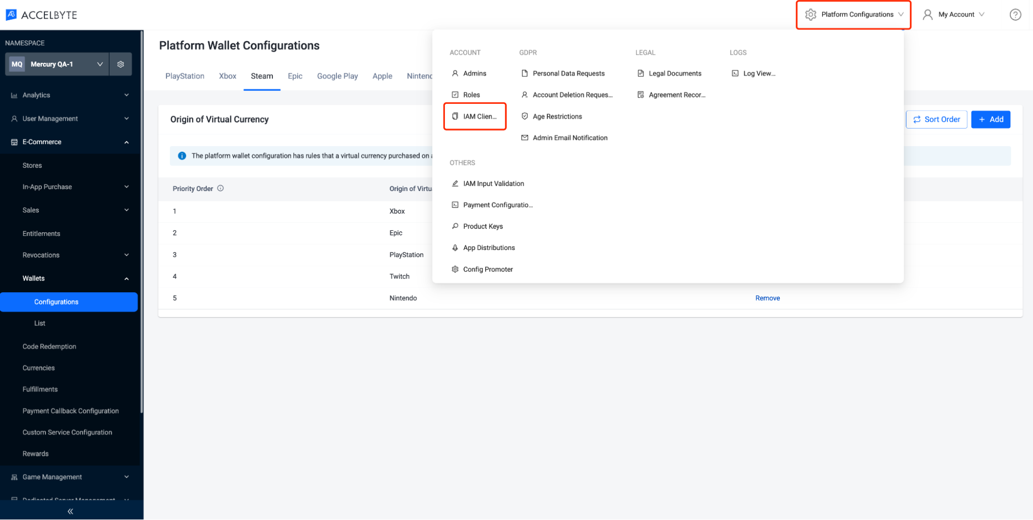1033x520 pixels.
Task: Expand the User Management section
Action: pos(127,119)
